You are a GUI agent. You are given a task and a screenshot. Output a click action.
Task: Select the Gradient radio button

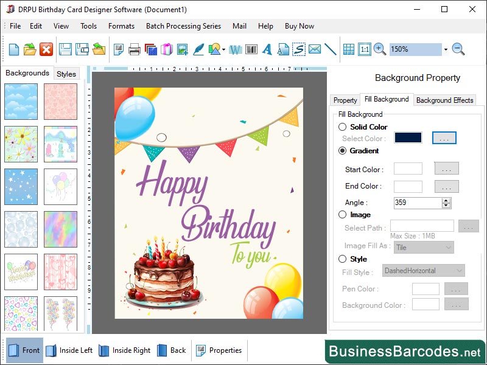coord(343,151)
